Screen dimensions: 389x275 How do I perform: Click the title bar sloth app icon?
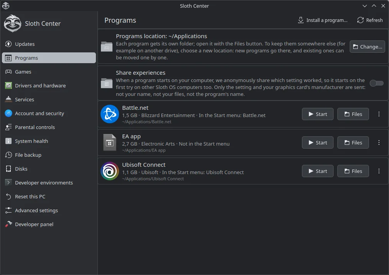(x=6, y=6)
